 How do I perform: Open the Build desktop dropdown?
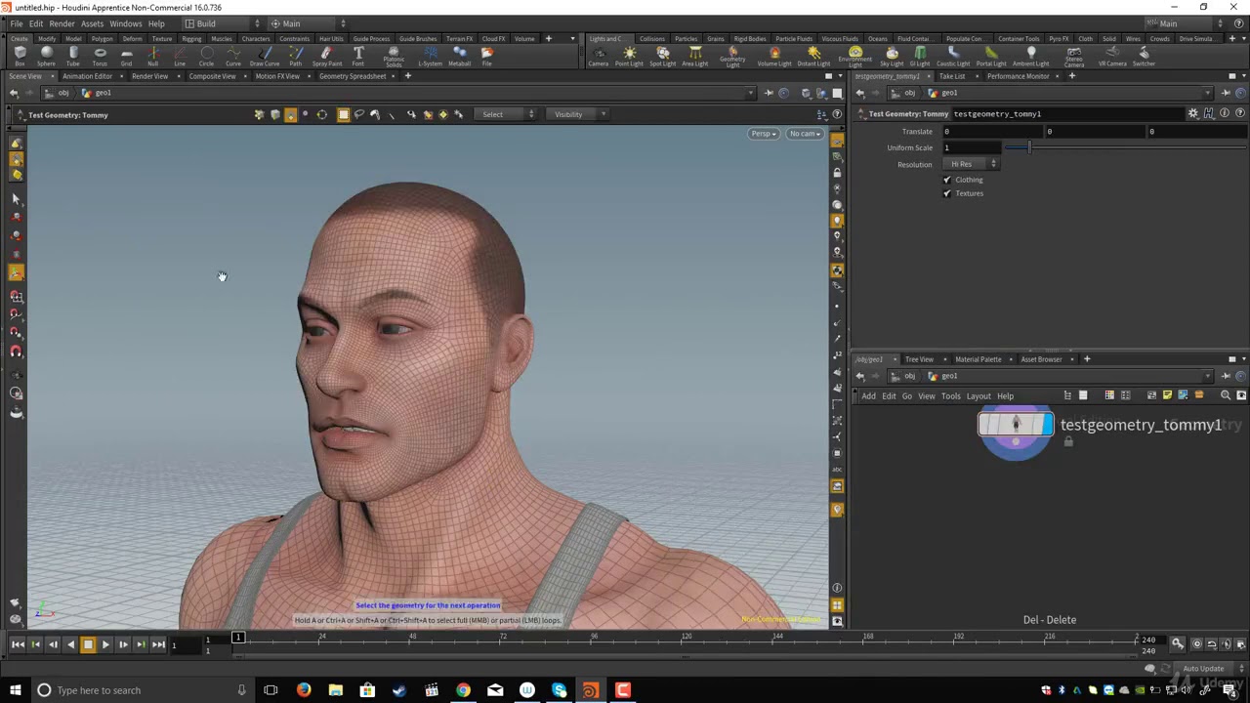click(x=223, y=23)
